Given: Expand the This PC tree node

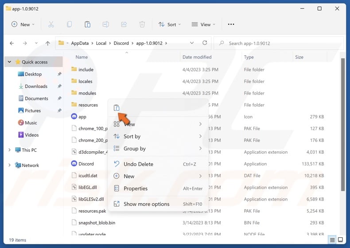Looking at the screenshot, I should [9, 150].
